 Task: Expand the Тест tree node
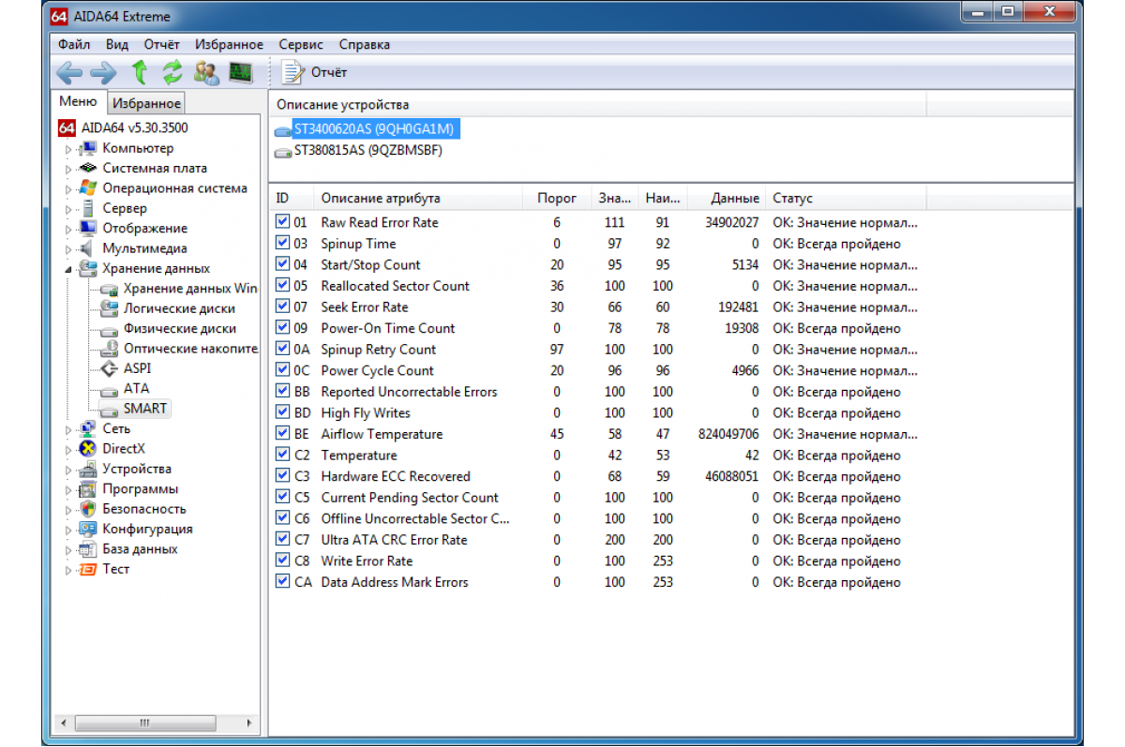(x=67, y=569)
